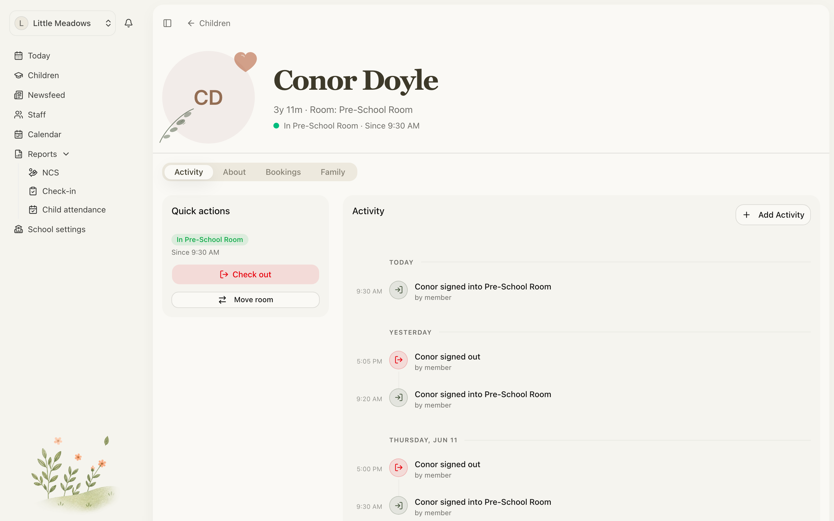
Task: Click Add Activity button
Action: pyautogui.click(x=773, y=215)
